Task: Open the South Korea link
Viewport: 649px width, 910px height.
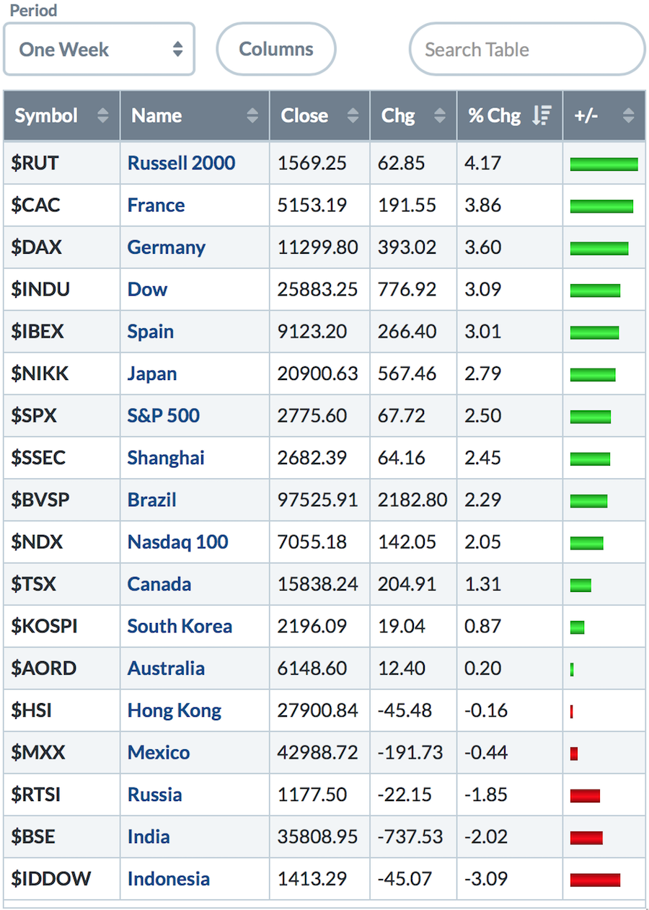Action: [x=180, y=627]
